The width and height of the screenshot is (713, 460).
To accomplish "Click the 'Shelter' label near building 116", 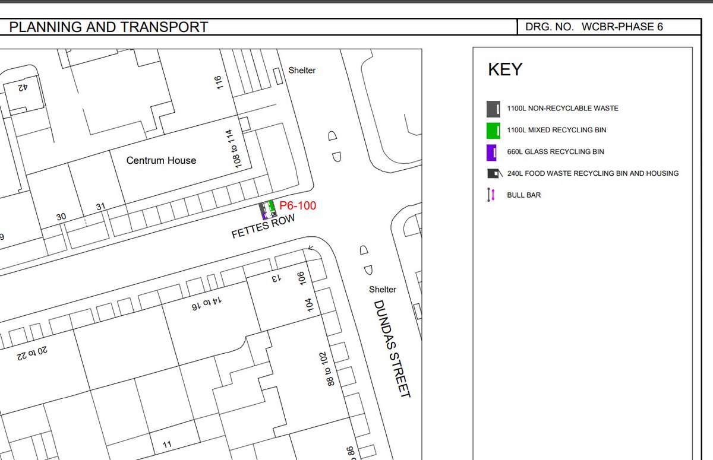I will pos(302,70).
